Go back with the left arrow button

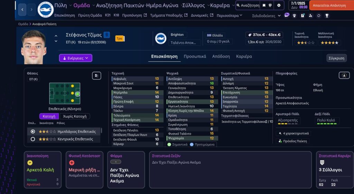pos(22,10)
